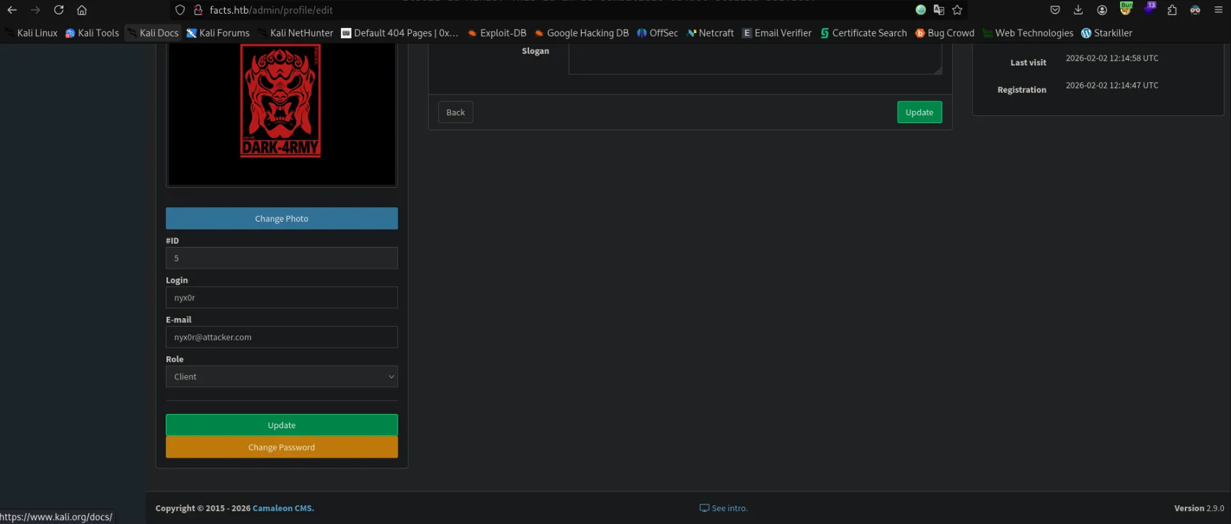Open the Email Verifier bookmark

(x=777, y=33)
